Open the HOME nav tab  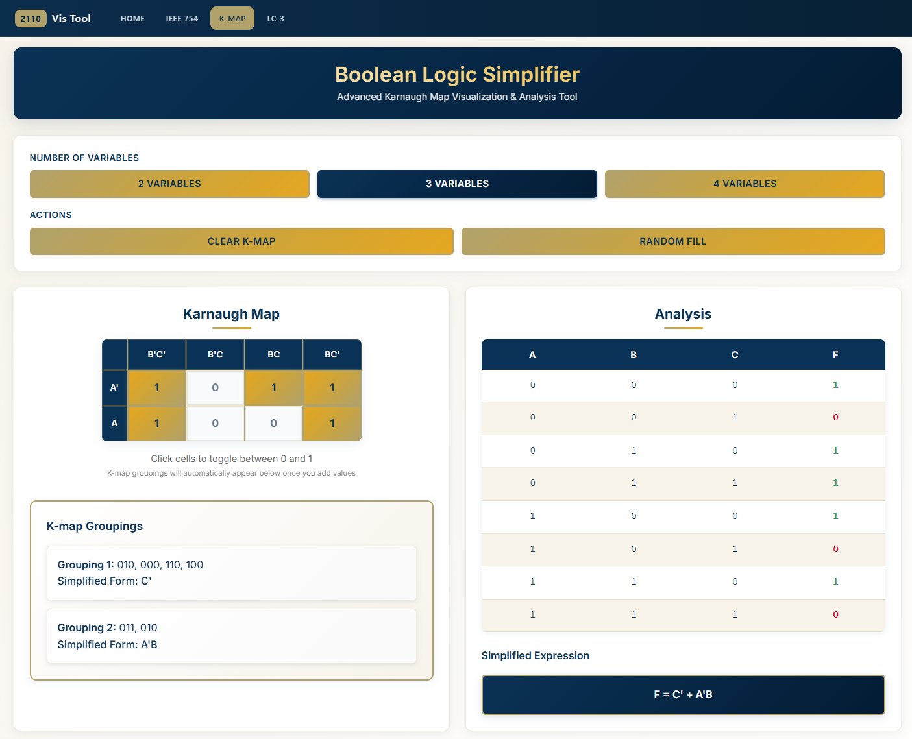(x=132, y=19)
